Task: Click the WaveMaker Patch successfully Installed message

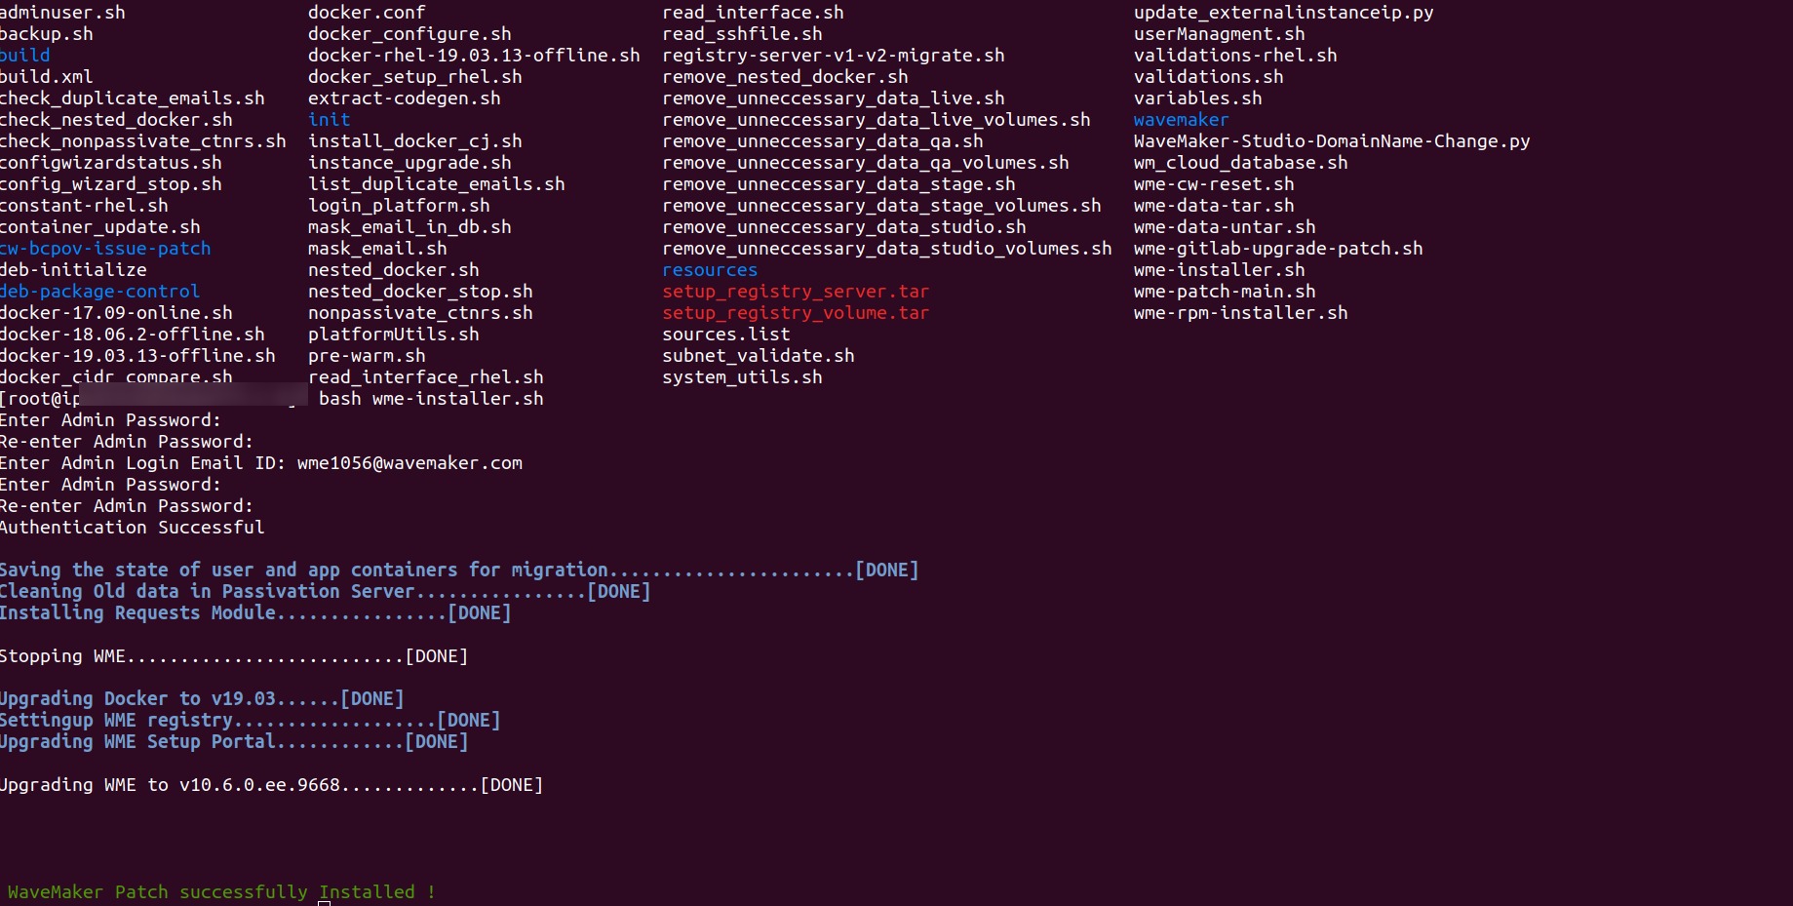Action: [221, 892]
